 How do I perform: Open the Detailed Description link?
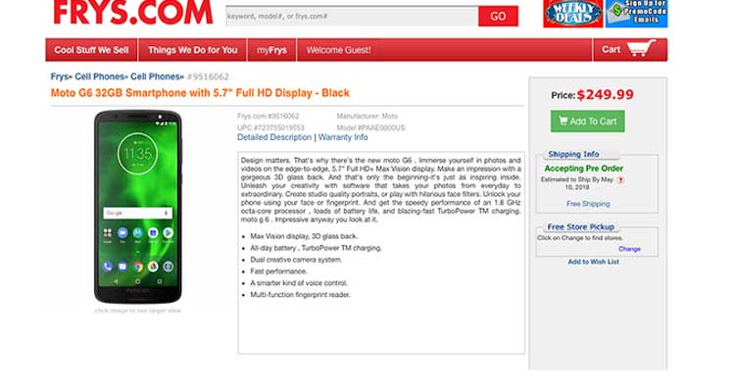(x=274, y=137)
